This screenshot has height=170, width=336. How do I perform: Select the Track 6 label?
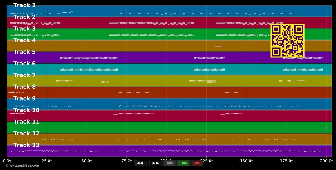(25, 64)
